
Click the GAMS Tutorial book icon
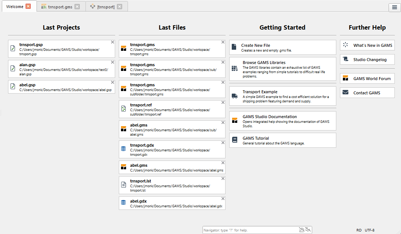click(x=234, y=140)
